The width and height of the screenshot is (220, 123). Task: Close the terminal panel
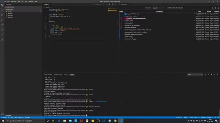[218, 74]
